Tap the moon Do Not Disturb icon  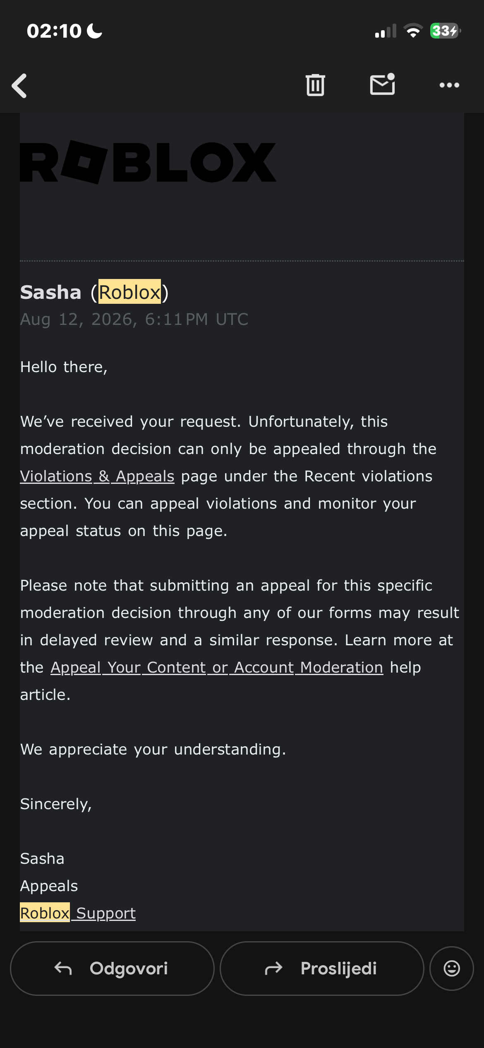click(x=94, y=31)
